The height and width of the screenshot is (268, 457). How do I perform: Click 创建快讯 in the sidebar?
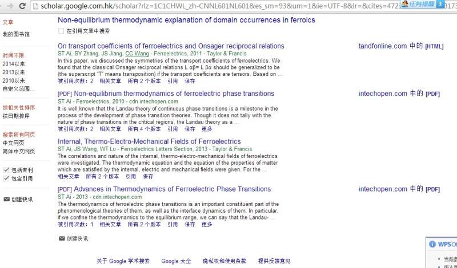(x=22, y=200)
